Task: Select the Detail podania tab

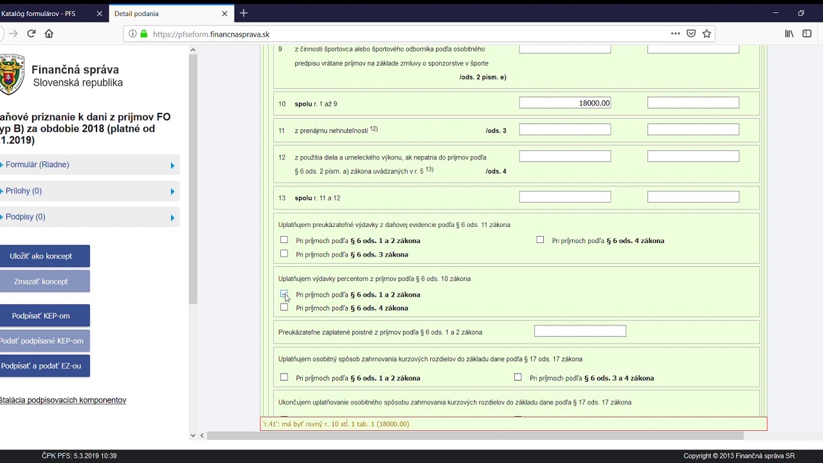Action: 170,14
